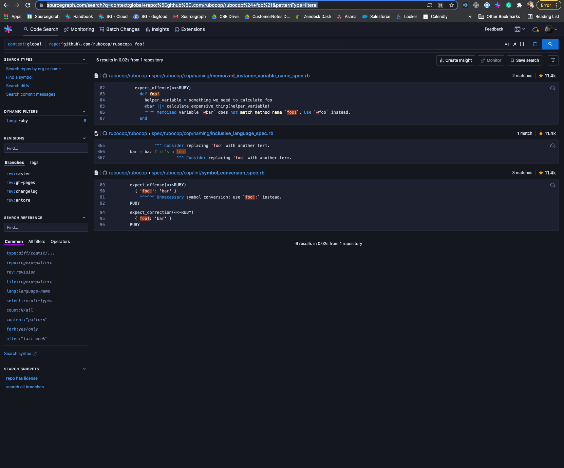This screenshot has height=468, width=564.
Task: Collapse the Dynamic Filters section
Action: click(84, 111)
